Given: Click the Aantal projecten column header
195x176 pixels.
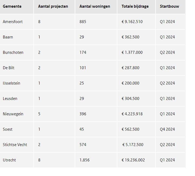Looking at the screenshot, I should 53,6.
